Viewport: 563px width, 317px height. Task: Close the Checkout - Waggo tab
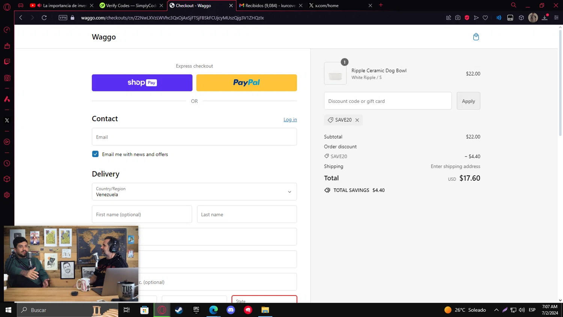(231, 6)
